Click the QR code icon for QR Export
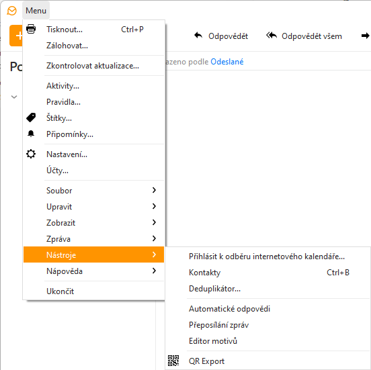Screen dimensions: 371x370 pos(173,361)
